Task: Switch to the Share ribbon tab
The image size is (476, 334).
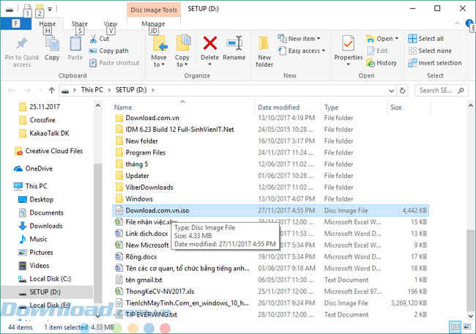Action: pos(80,23)
